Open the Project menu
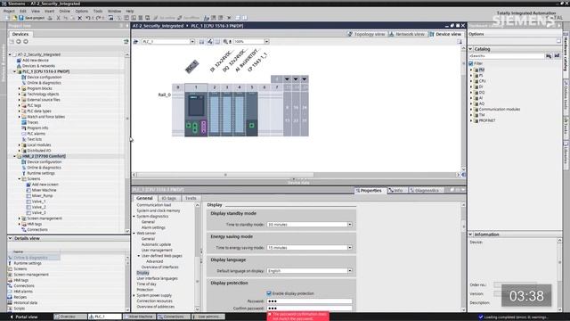The image size is (570, 321). [x=9, y=11]
